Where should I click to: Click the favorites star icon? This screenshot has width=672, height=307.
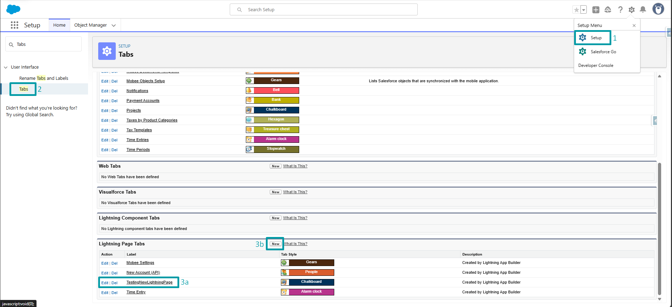tap(576, 10)
